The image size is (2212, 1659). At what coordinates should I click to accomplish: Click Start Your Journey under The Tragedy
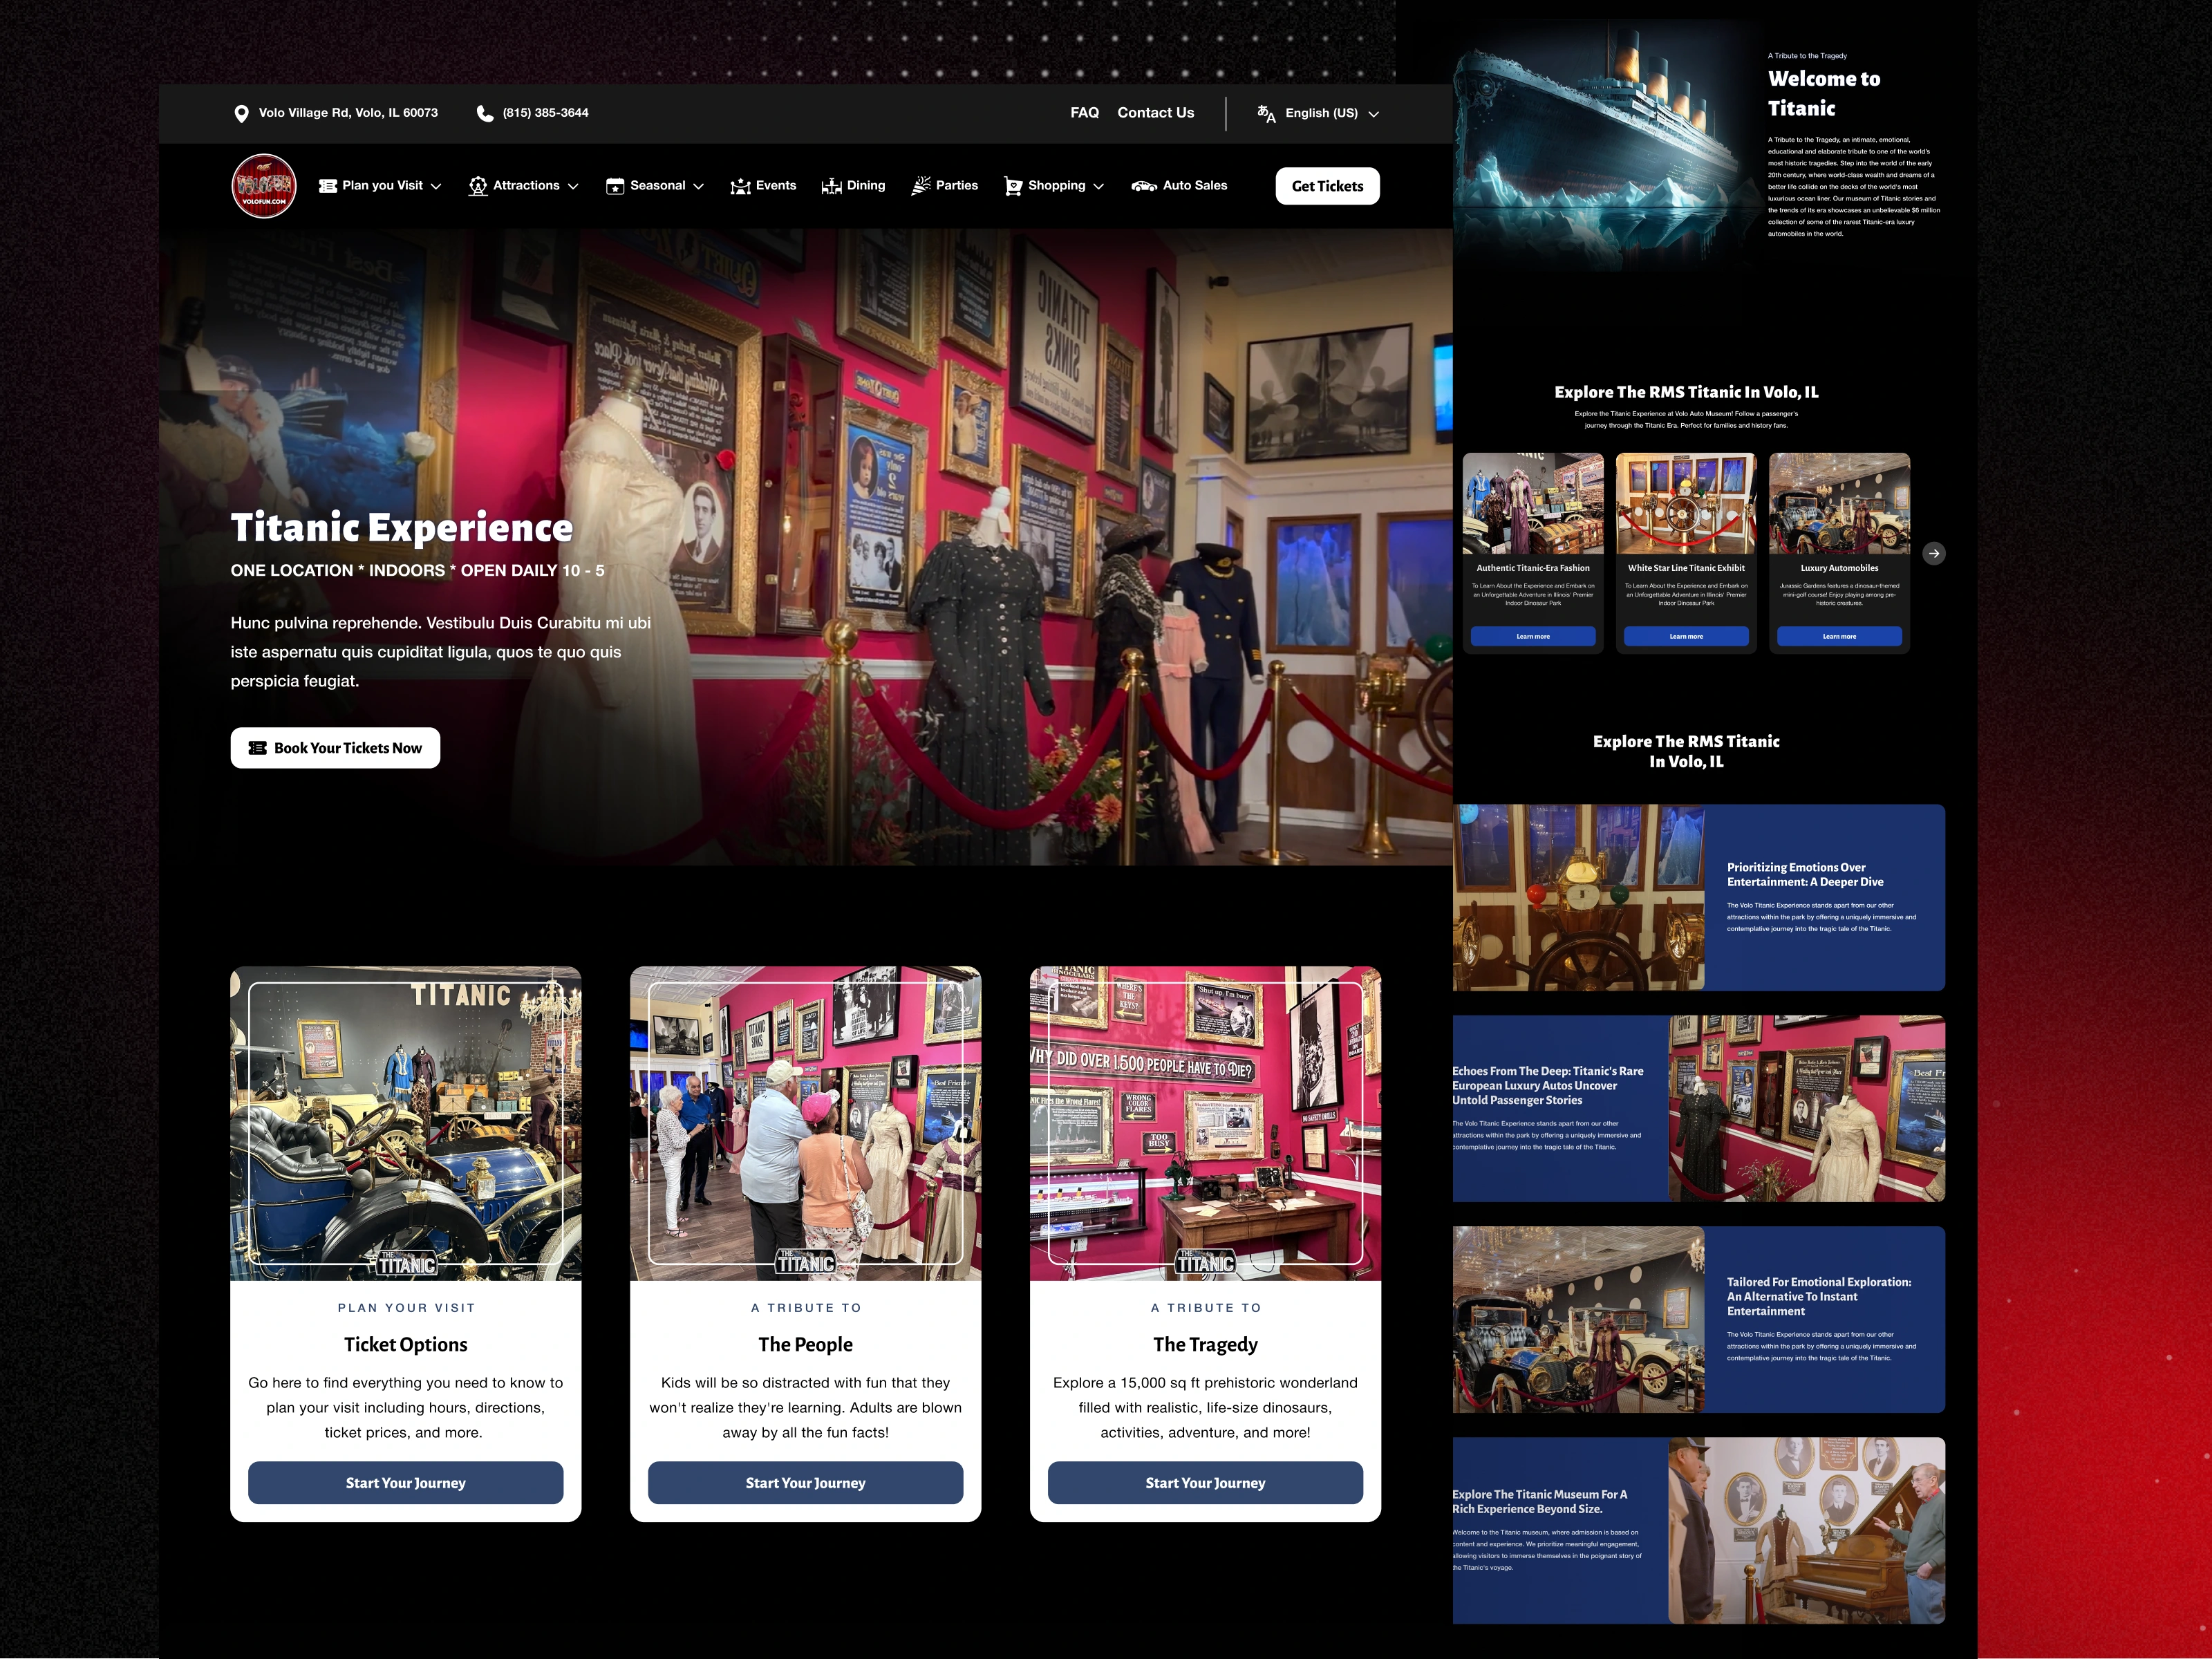1205,1482
